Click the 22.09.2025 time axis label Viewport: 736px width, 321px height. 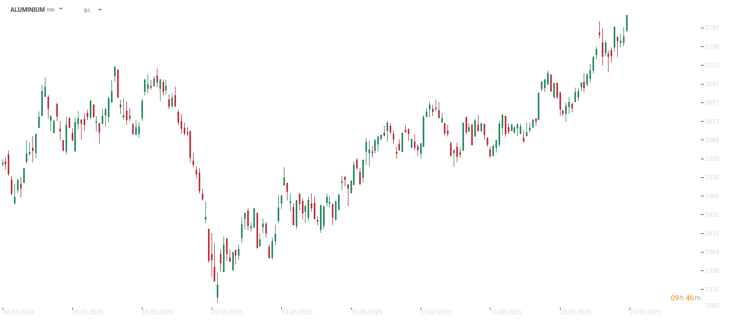[575, 312]
